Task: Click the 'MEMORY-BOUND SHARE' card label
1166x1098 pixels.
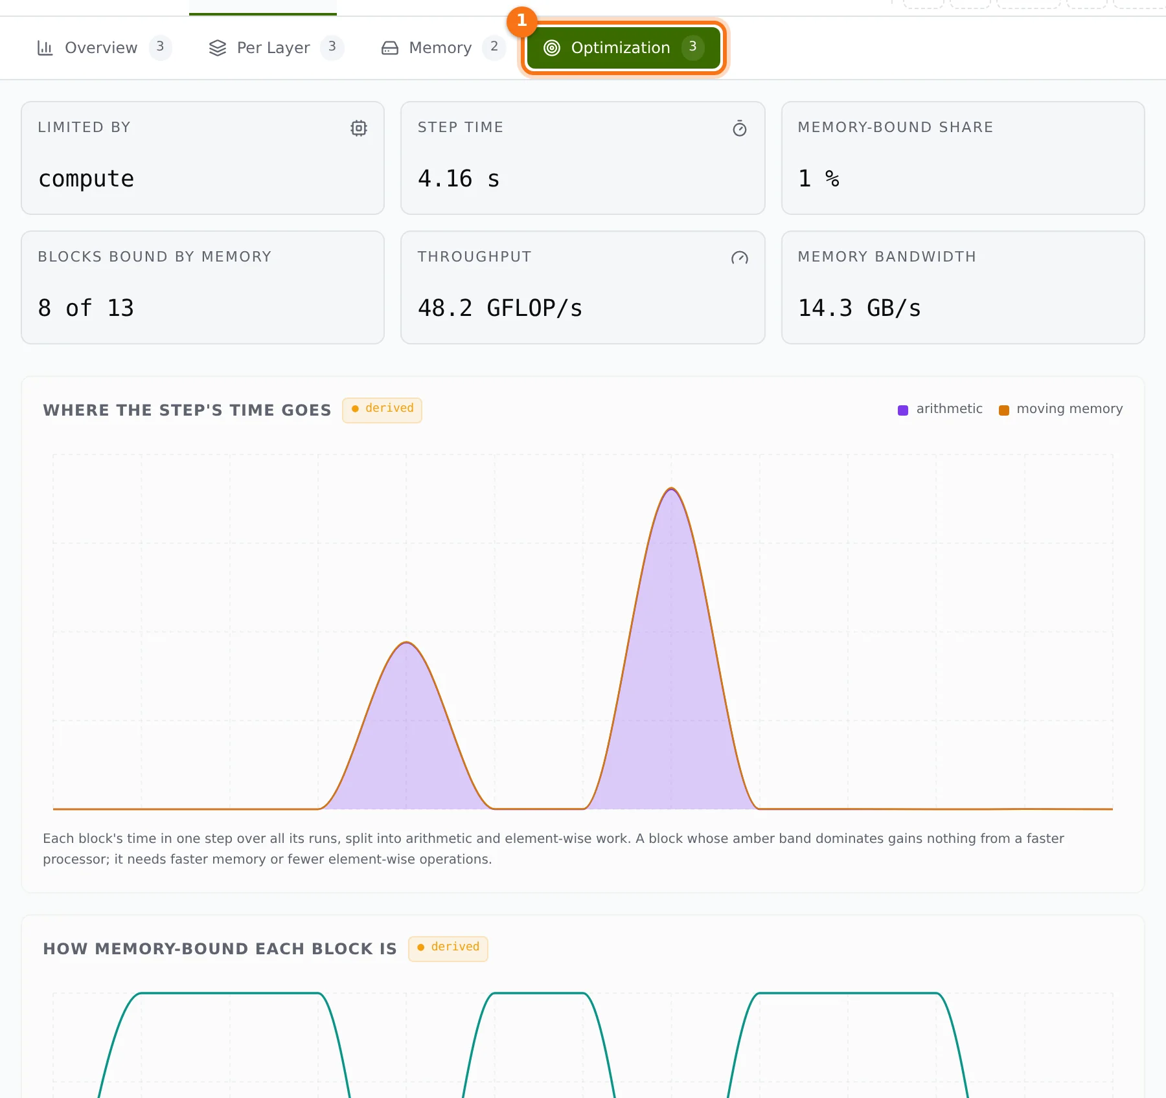Action: point(896,128)
